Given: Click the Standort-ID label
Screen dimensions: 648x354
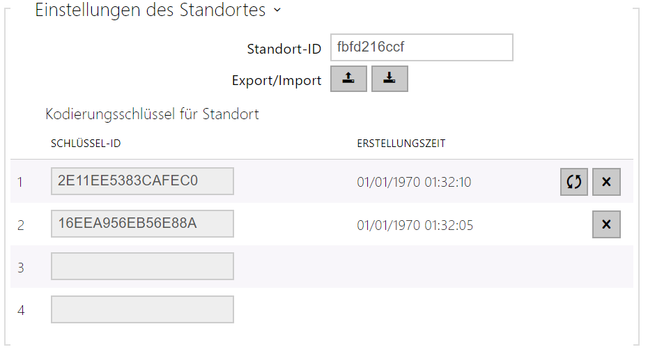Looking at the screenshot, I should pos(284,49).
